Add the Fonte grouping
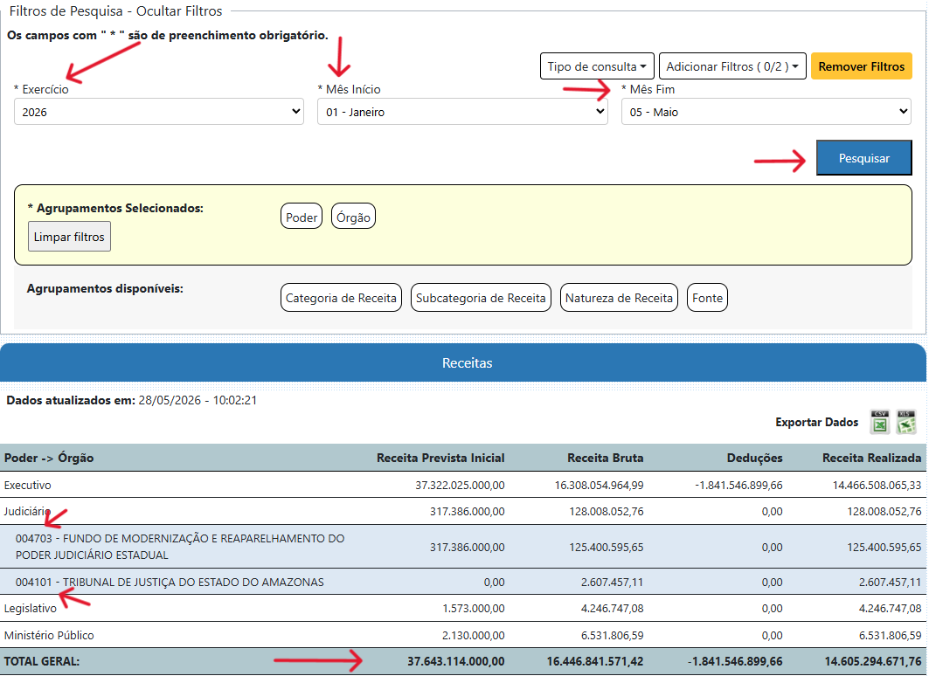Screen dimensions: 929x676 (707, 298)
